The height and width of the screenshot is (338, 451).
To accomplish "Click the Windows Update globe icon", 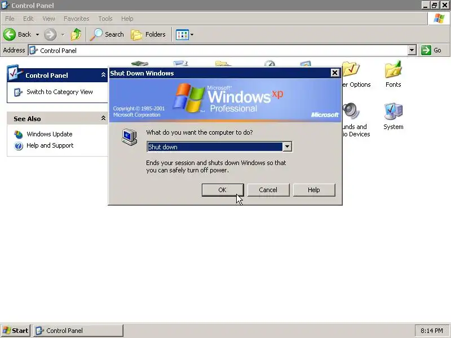I will [19, 134].
